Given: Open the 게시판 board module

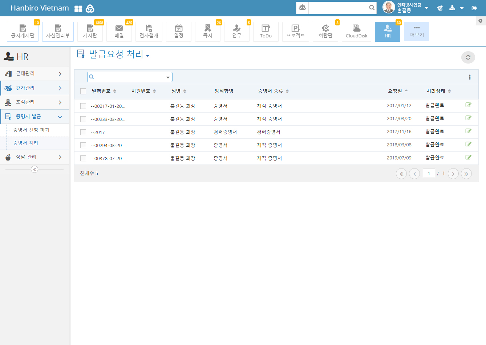Looking at the screenshot, I should (x=90, y=32).
